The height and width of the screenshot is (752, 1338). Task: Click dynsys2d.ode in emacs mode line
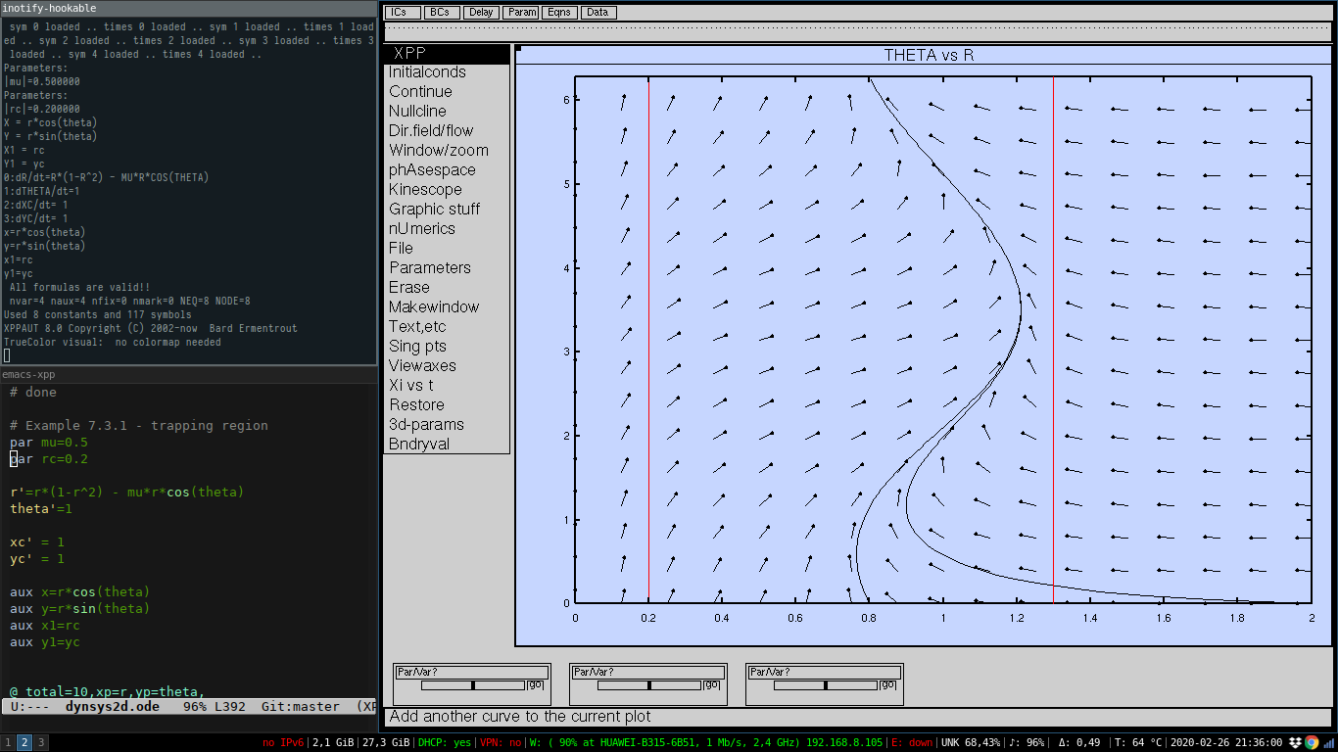(x=113, y=706)
